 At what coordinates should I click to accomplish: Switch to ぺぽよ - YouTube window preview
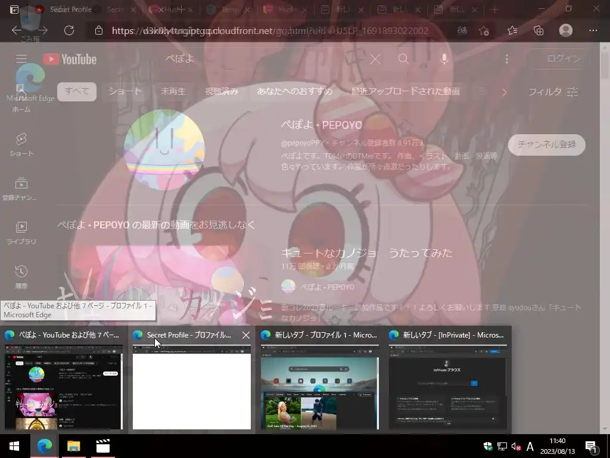click(x=64, y=380)
